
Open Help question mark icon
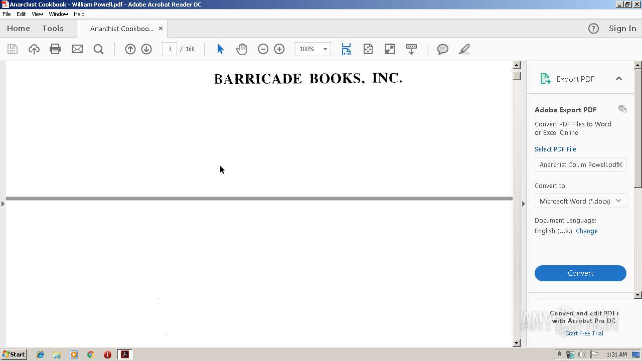593,29
